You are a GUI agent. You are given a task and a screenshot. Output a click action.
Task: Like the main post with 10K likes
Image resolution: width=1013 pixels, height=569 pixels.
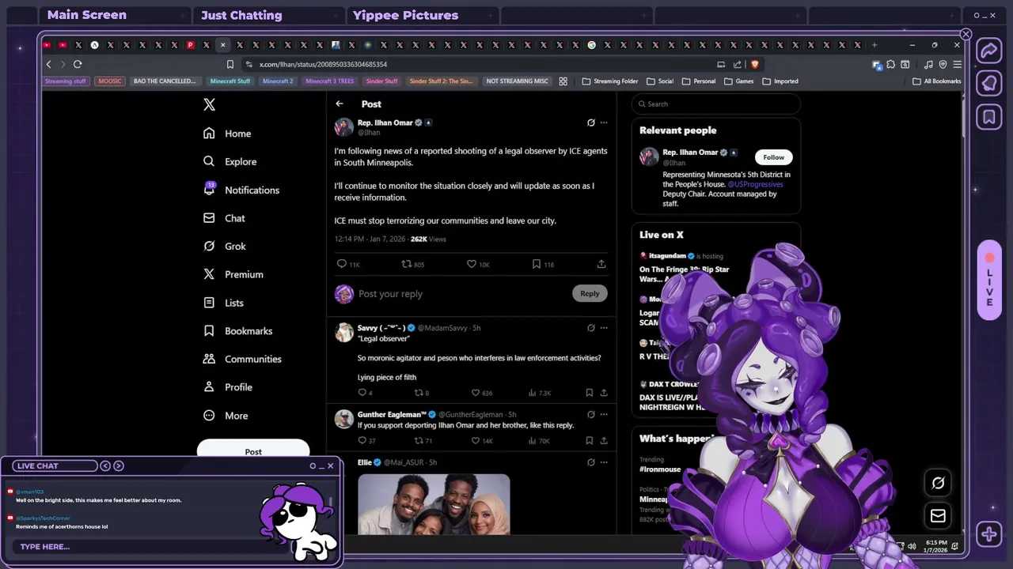coord(472,264)
